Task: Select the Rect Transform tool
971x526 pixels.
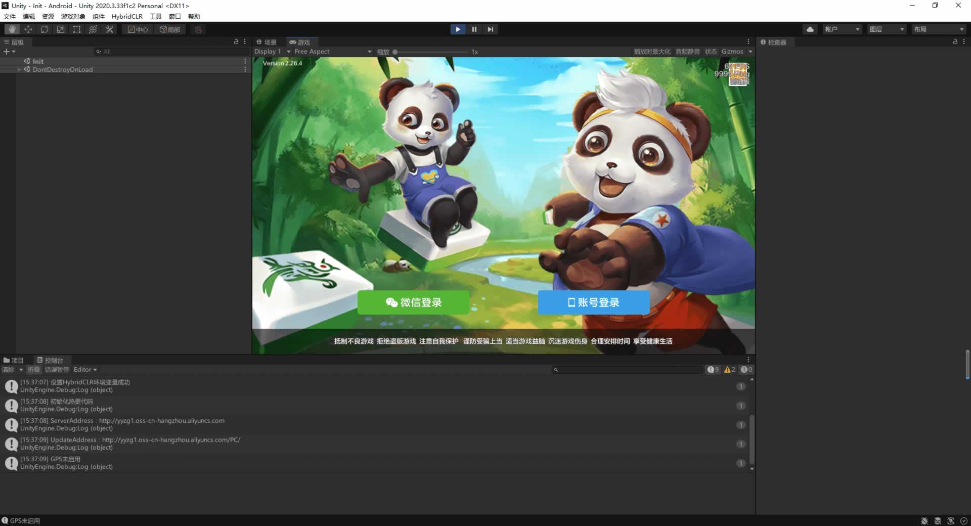Action: point(77,29)
